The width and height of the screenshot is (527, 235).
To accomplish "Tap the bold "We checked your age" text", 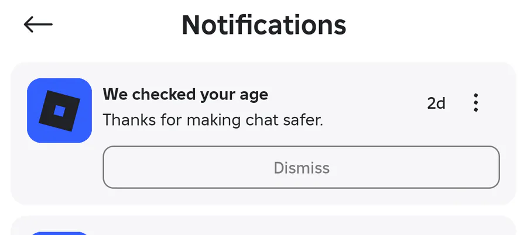I will (185, 94).
